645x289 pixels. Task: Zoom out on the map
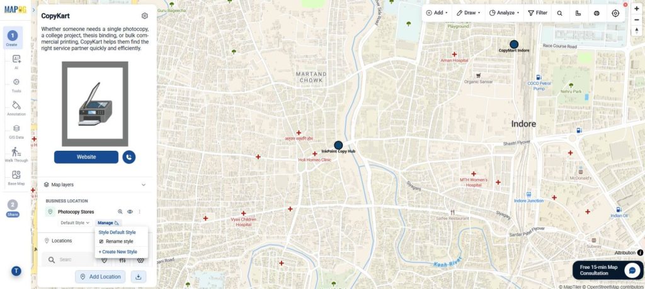point(637,19)
